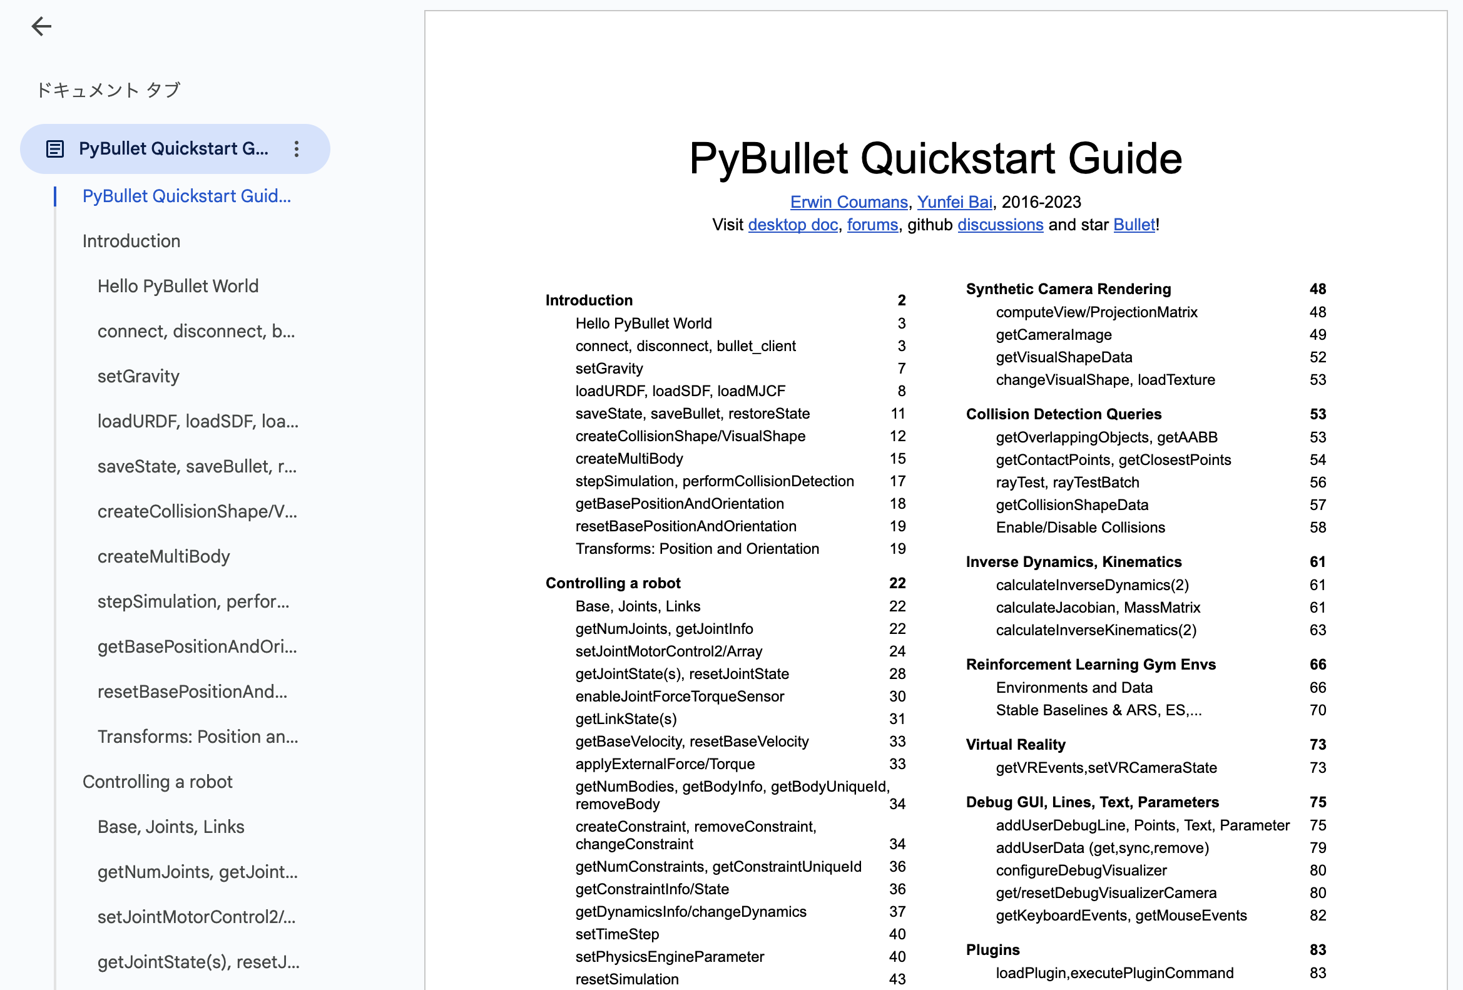Select the Introduction outline item

pyautogui.click(x=131, y=240)
